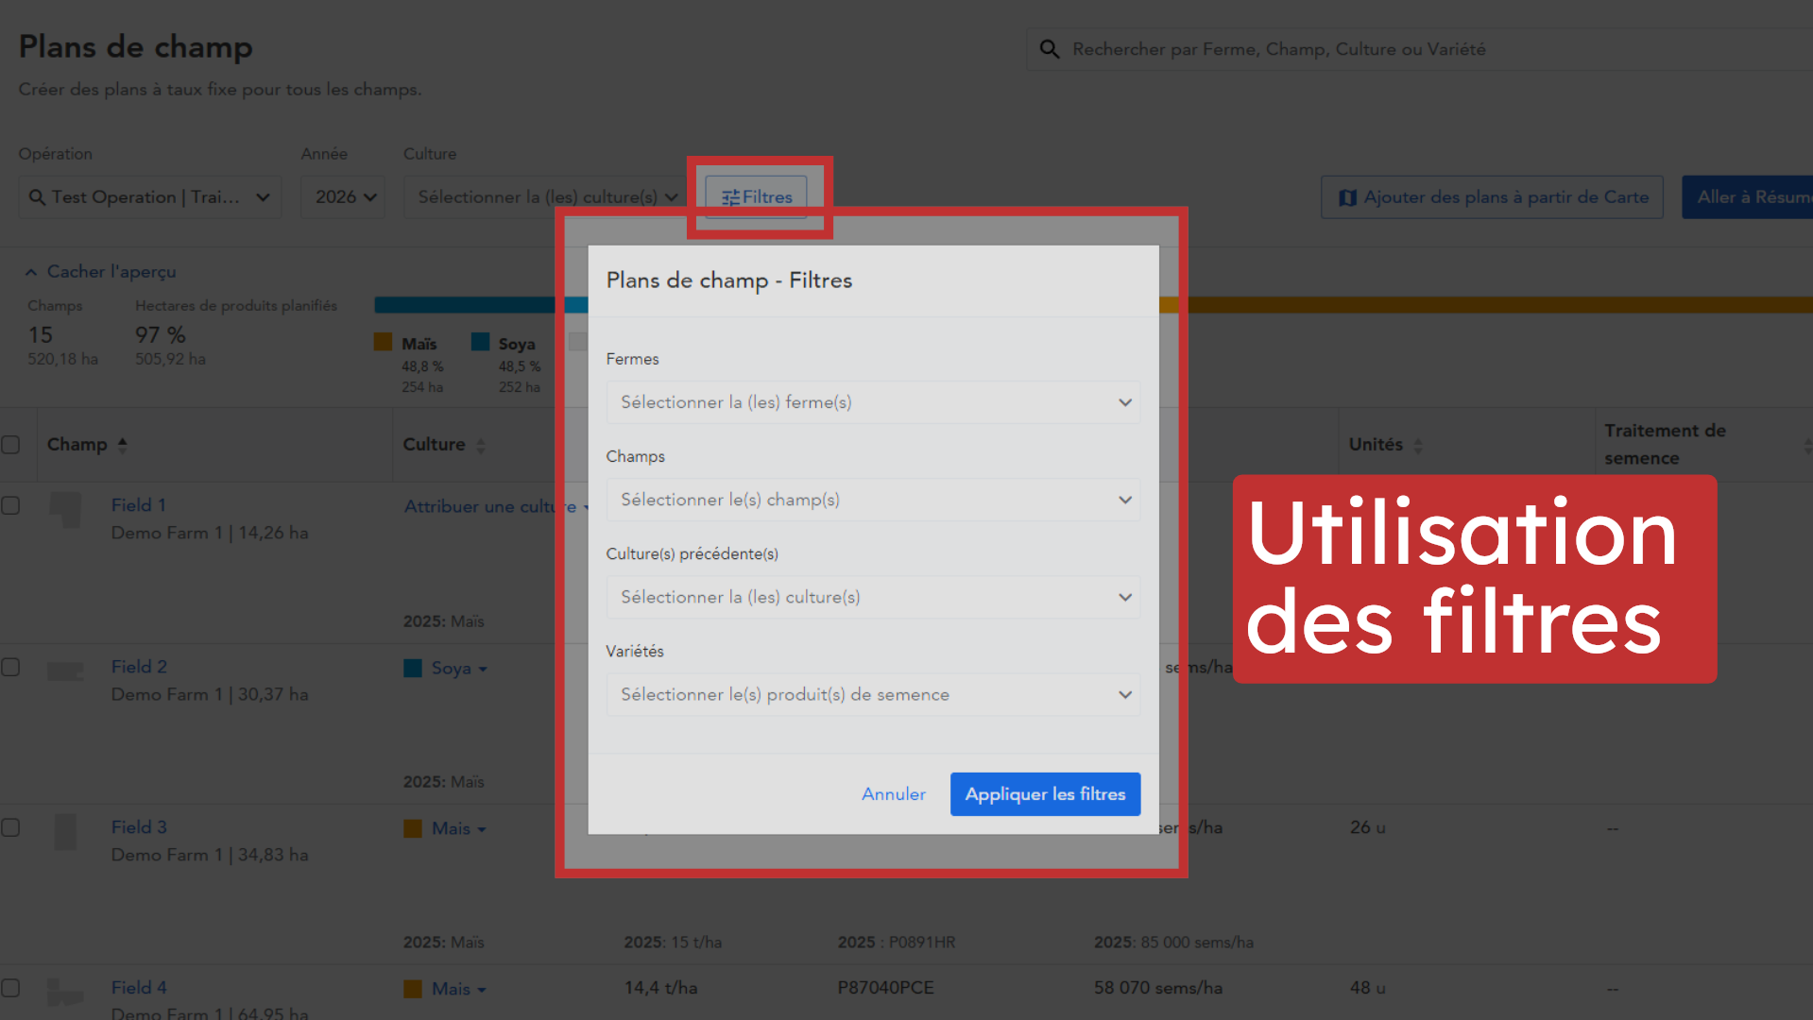Click the P87040PCE variety cell
The image size is (1813, 1020).
pos(885,988)
